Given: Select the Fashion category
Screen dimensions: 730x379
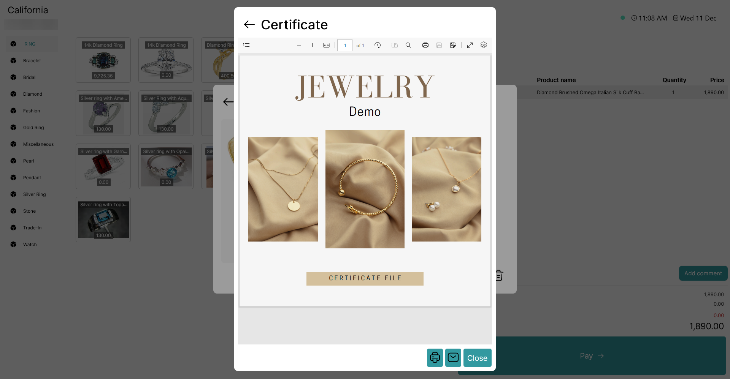Looking at the screenshot, I should coord(32,111).
